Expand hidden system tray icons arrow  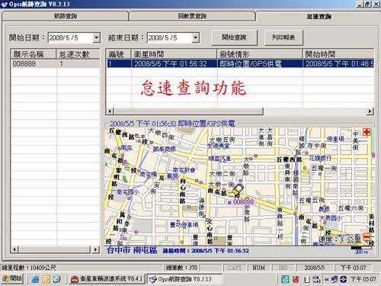point(327,279)
